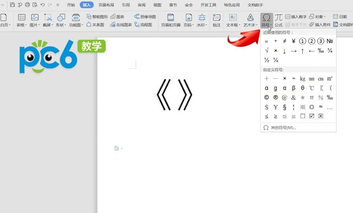Screen dimensions: 353x213
Task: Open the 水印 (Watermark) dropdown
Action: 202,20
